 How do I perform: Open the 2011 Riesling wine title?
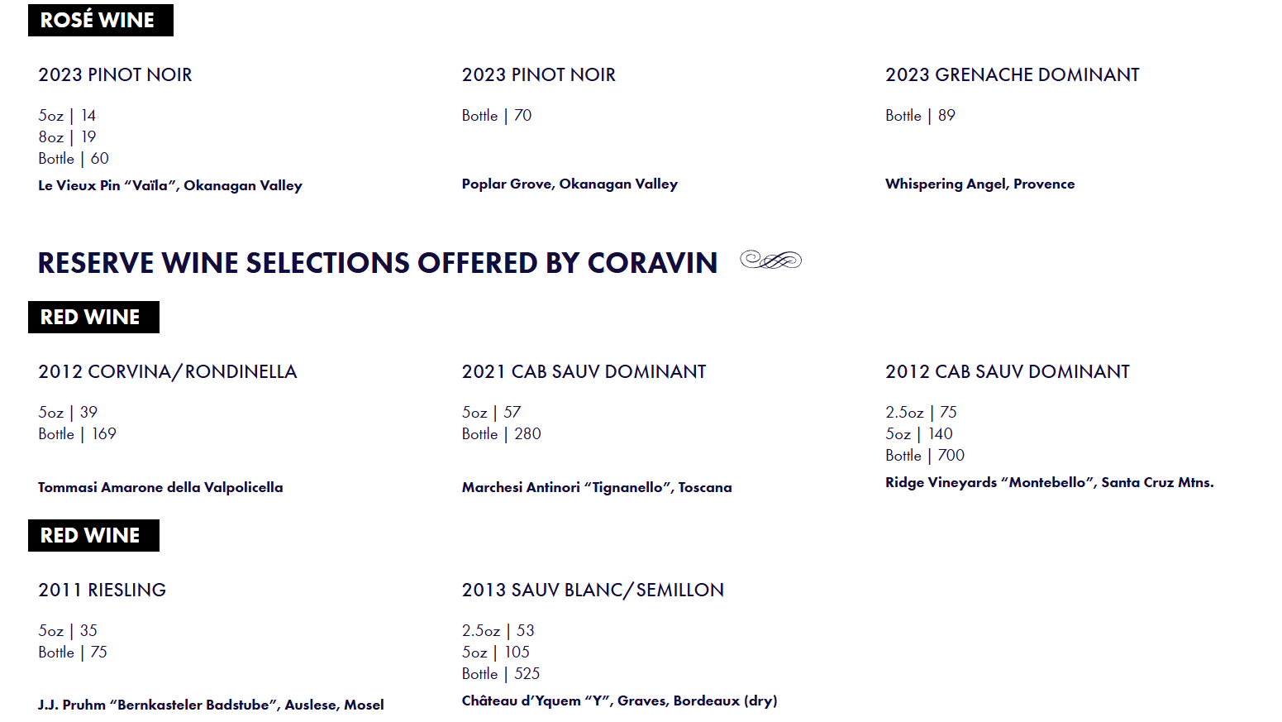102,591
